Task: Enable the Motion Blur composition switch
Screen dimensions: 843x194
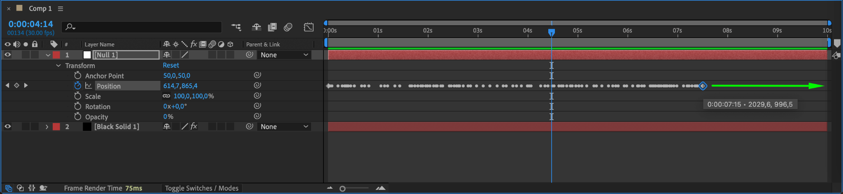Action: [288, 27]
